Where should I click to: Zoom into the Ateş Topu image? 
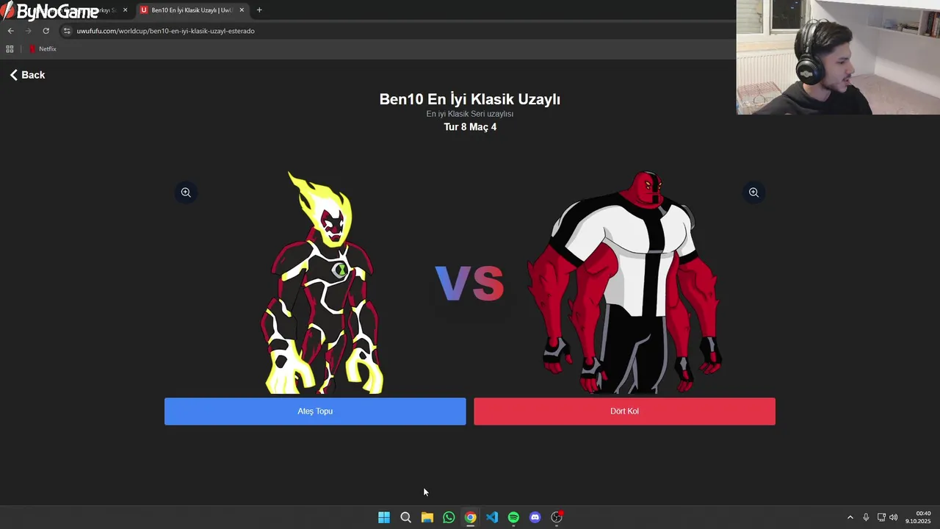186,192
